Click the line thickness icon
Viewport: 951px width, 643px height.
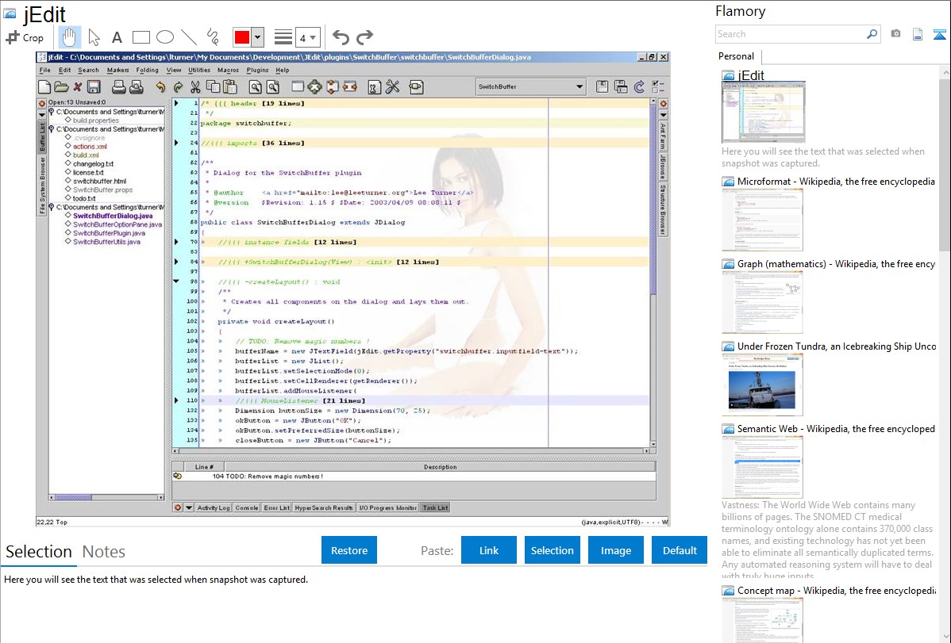[x=283, y=37]
